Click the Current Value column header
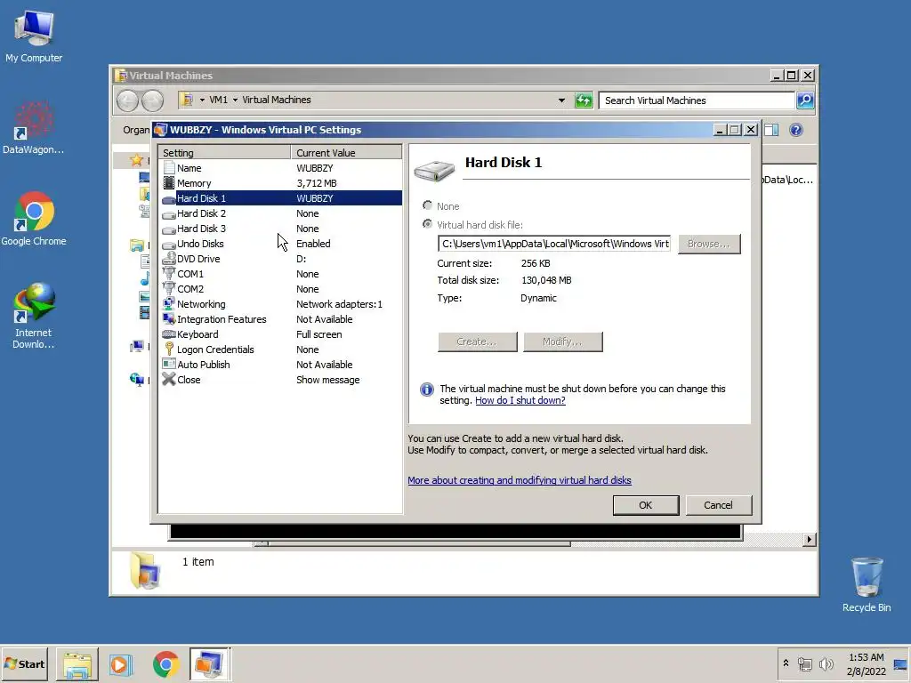The image size is (911, 683). pyautogui.click(x=346, y=153)
